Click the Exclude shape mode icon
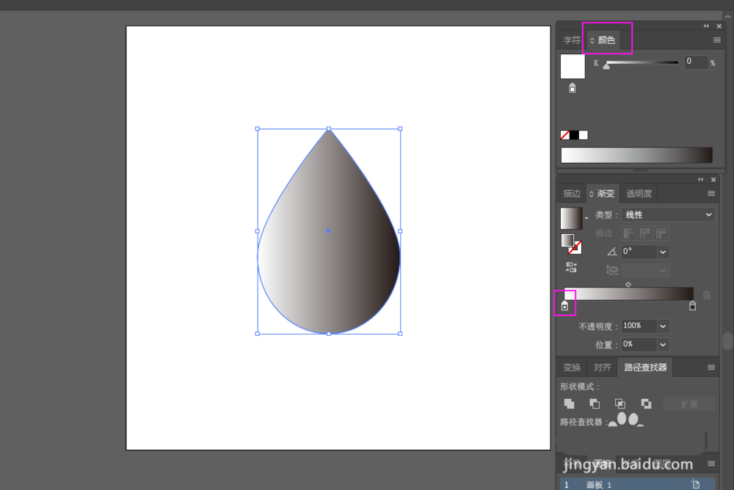 point(646,403)
